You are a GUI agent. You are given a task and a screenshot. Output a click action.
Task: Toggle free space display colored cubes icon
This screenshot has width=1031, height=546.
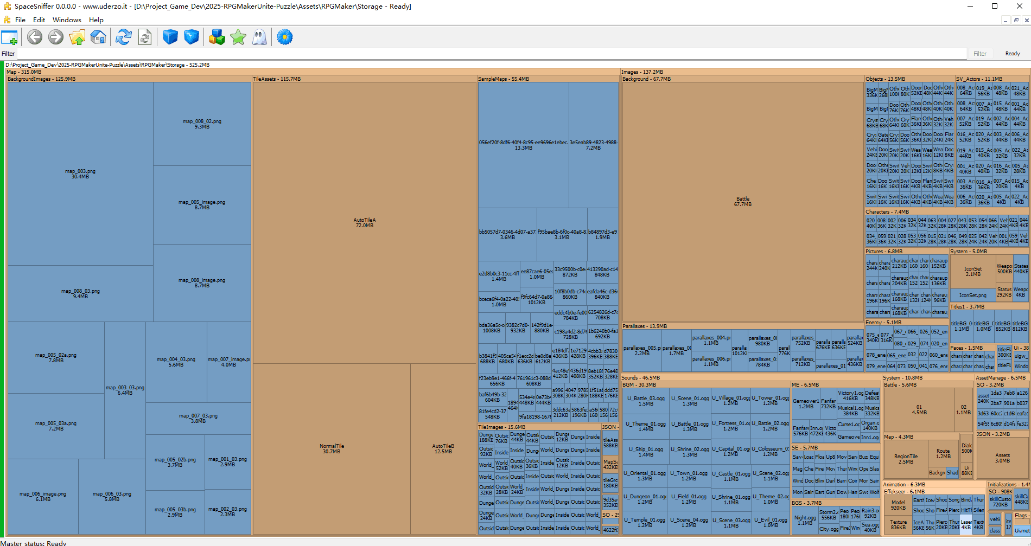(217, 37)
